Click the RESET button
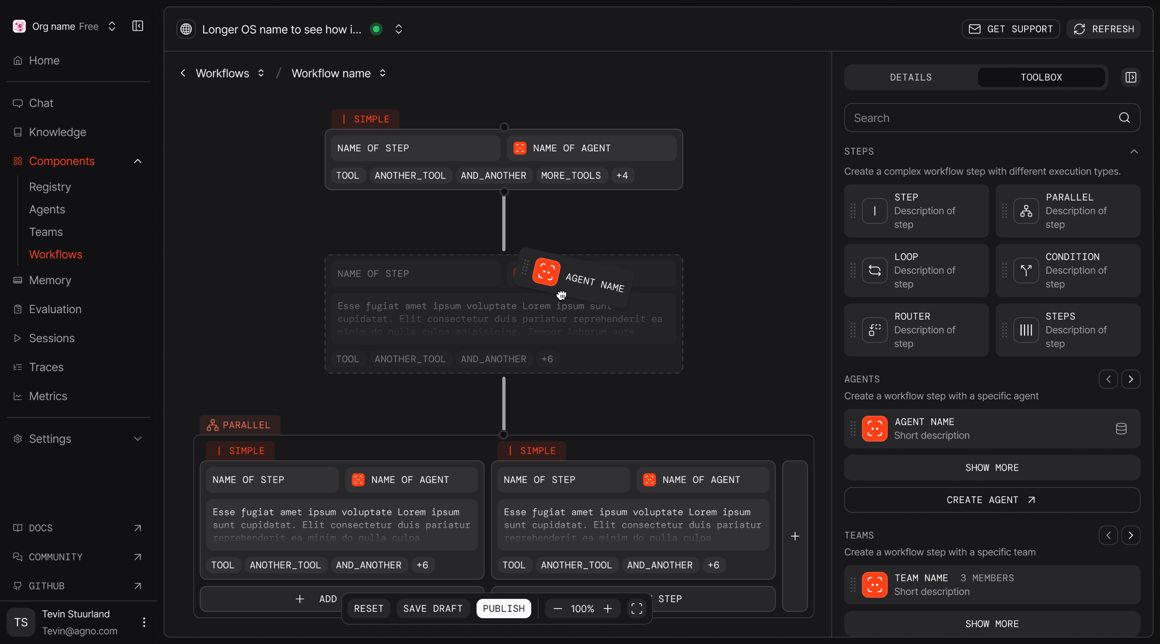 (368, 608)
